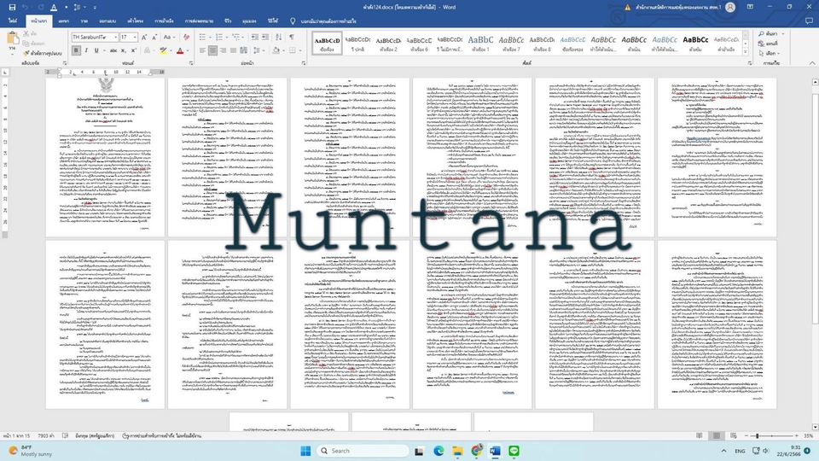Image resolution: width=819 pixels, height=461 pixels.
Task: Expand the Styles gallery with the More arrow
Action: point(746,52)
